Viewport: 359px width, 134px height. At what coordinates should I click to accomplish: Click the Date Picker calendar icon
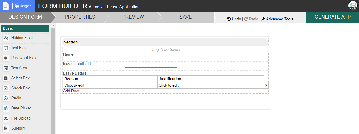coord(6,108)
